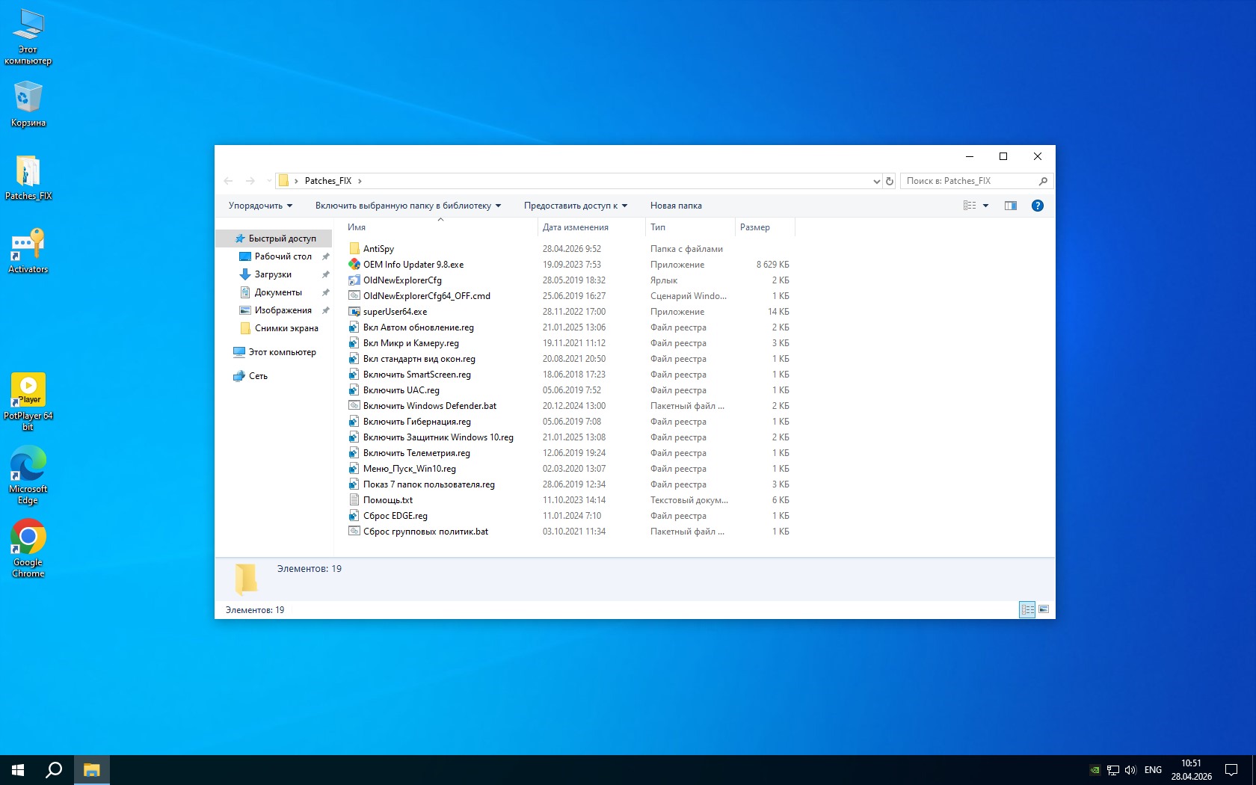Select the Activators desktop shortcut
1256x785 pixels.
[x=28, y=251]
